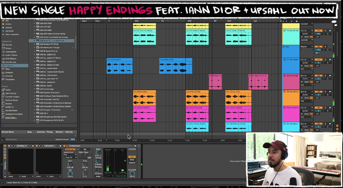Select Expand mode in Compressor
The width and height of the screenshot is (343, 188).
(132, 163)
